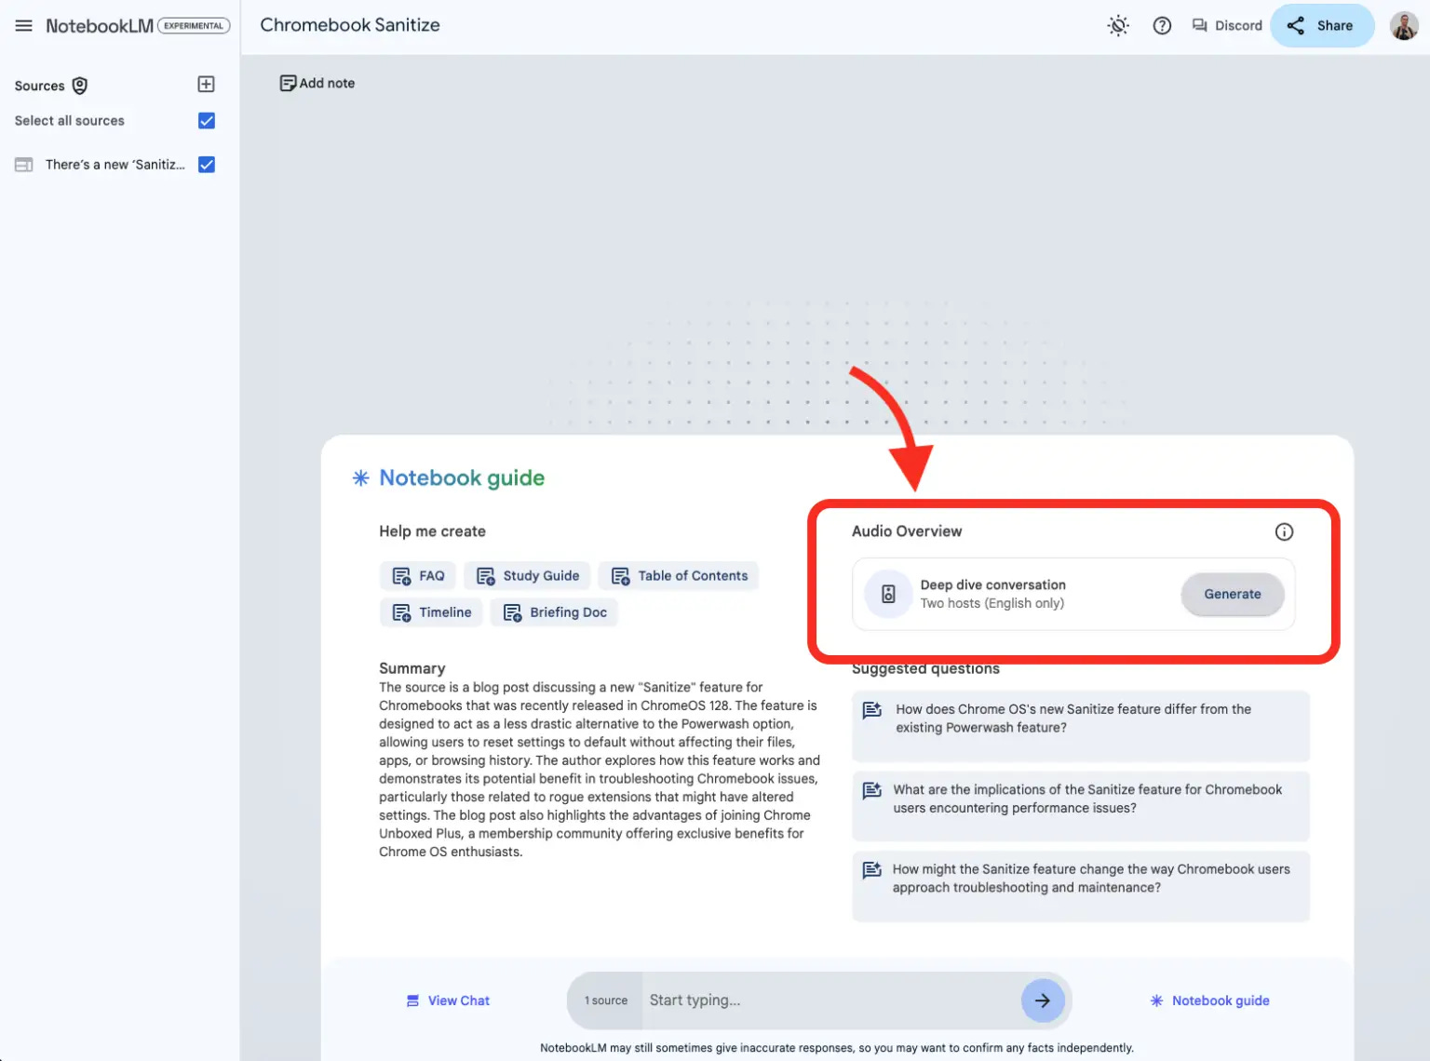Image resolution: width=1430 pixels, height=1061 pixels.
Task: Create a Timeline
Action: coord(431,612)
